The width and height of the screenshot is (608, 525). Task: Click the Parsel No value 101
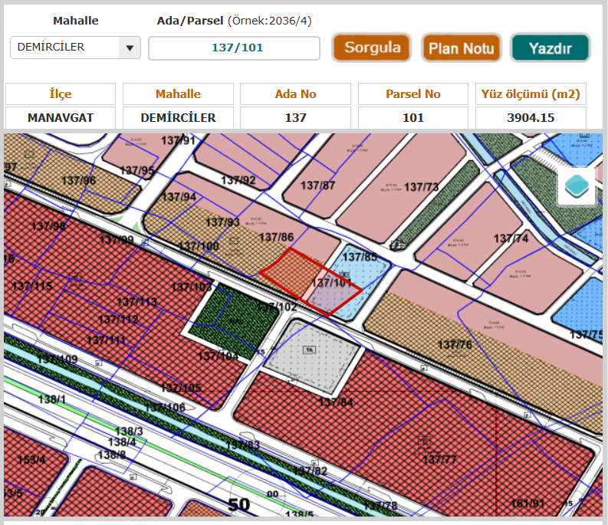click(x=413, y=117)
